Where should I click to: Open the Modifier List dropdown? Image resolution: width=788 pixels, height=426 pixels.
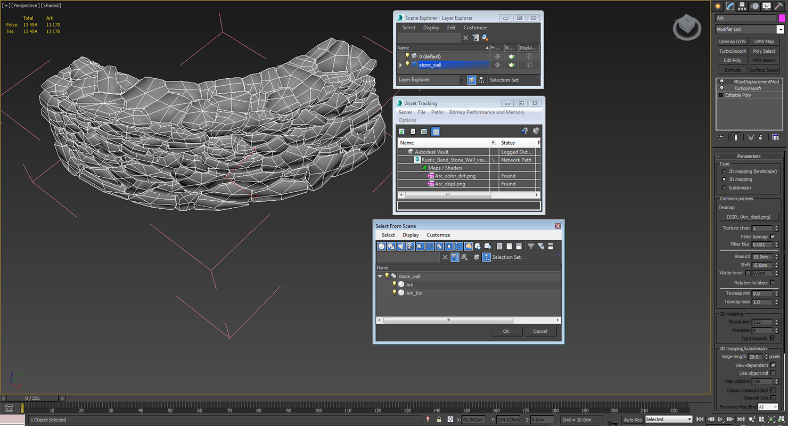(x=780, y=29)
